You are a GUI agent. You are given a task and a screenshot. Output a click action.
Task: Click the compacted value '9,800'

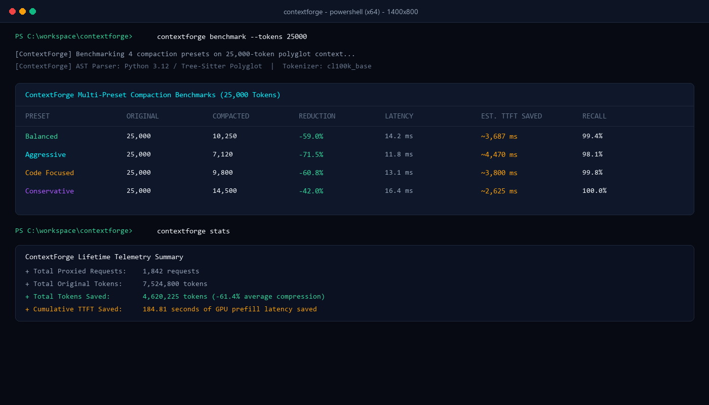coord(223,173)
